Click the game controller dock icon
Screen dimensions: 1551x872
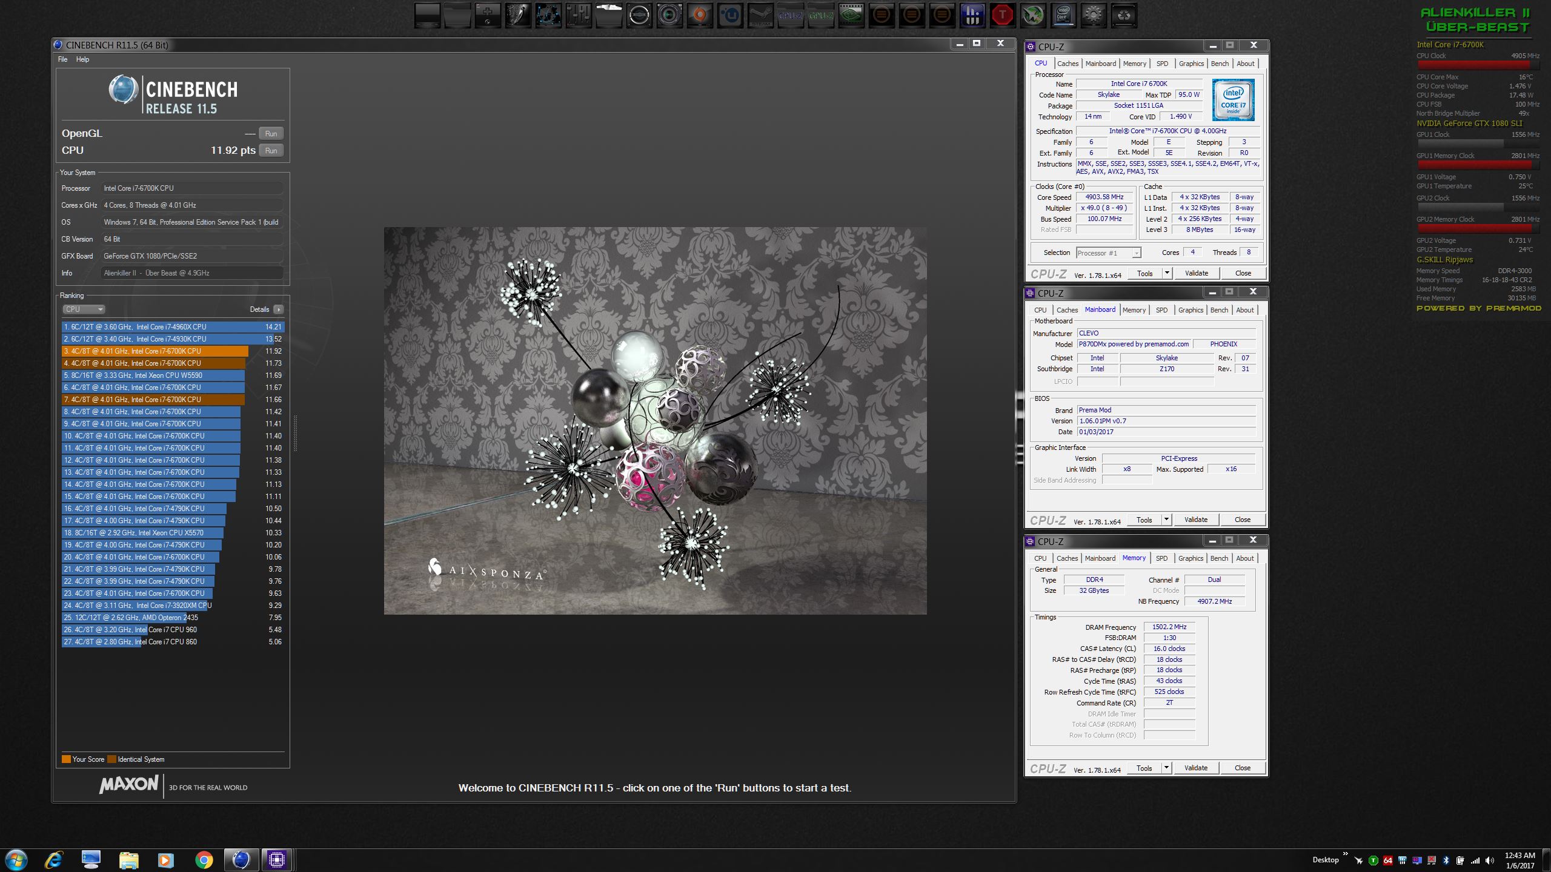pyautogui.click(x=488, y=15)
